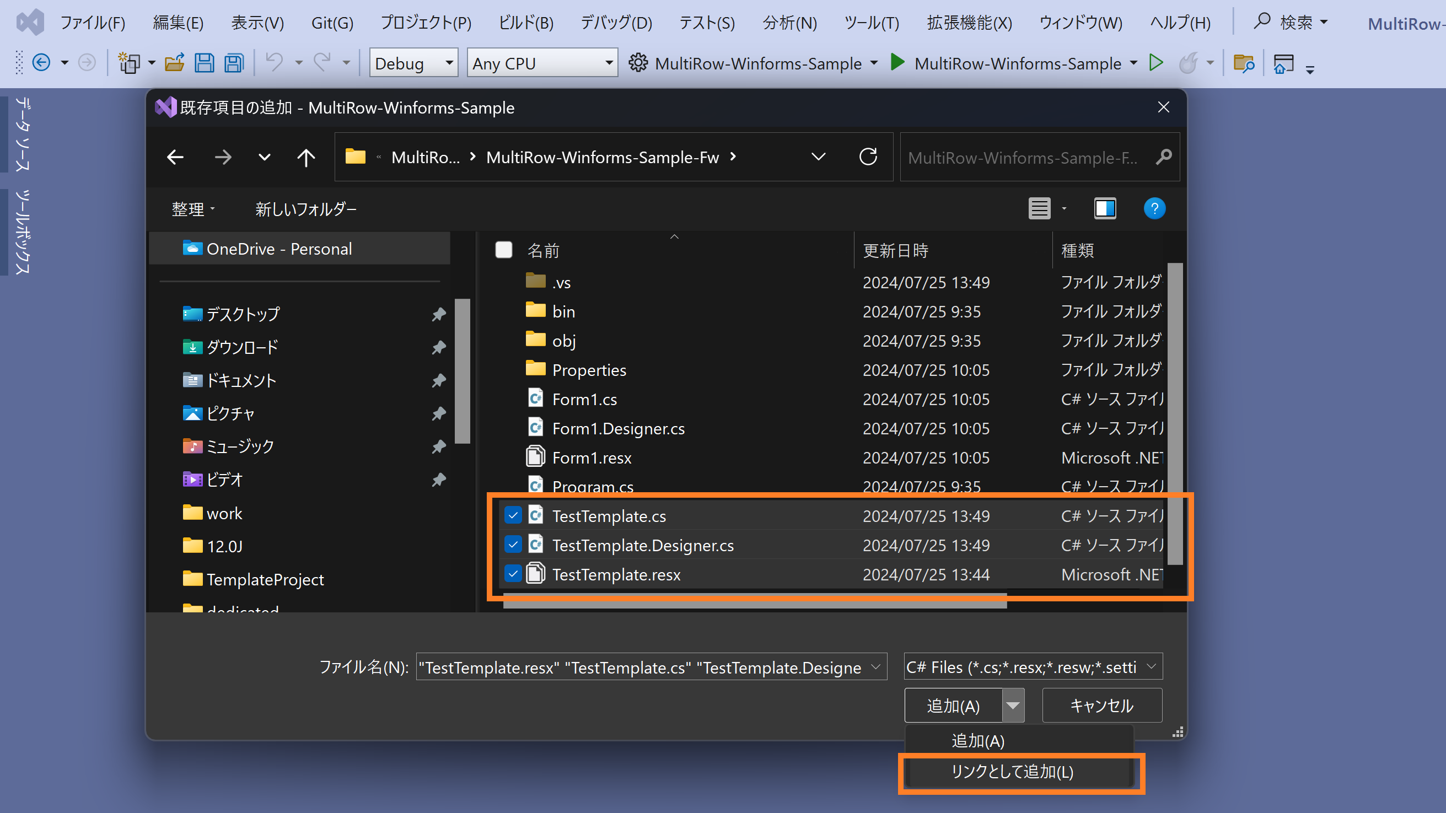The image size is (1446, 813).
Task: Click the ファイル名 file name input field
Action: coord(643,666)
